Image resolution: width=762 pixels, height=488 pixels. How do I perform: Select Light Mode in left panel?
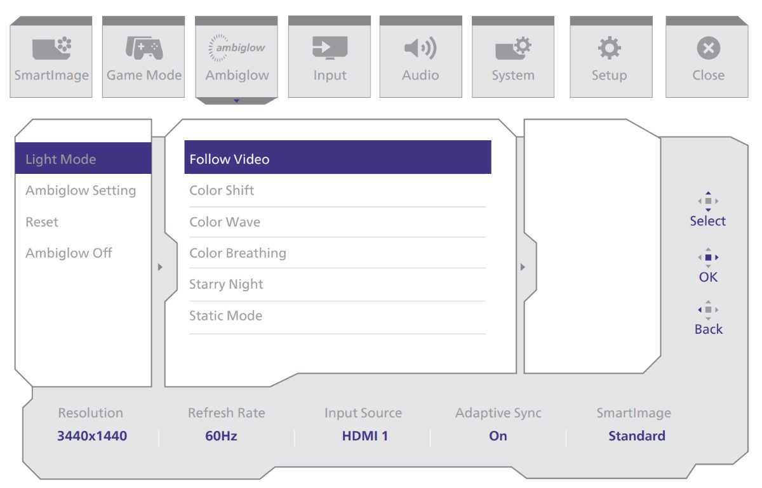[x=83, y=159]
